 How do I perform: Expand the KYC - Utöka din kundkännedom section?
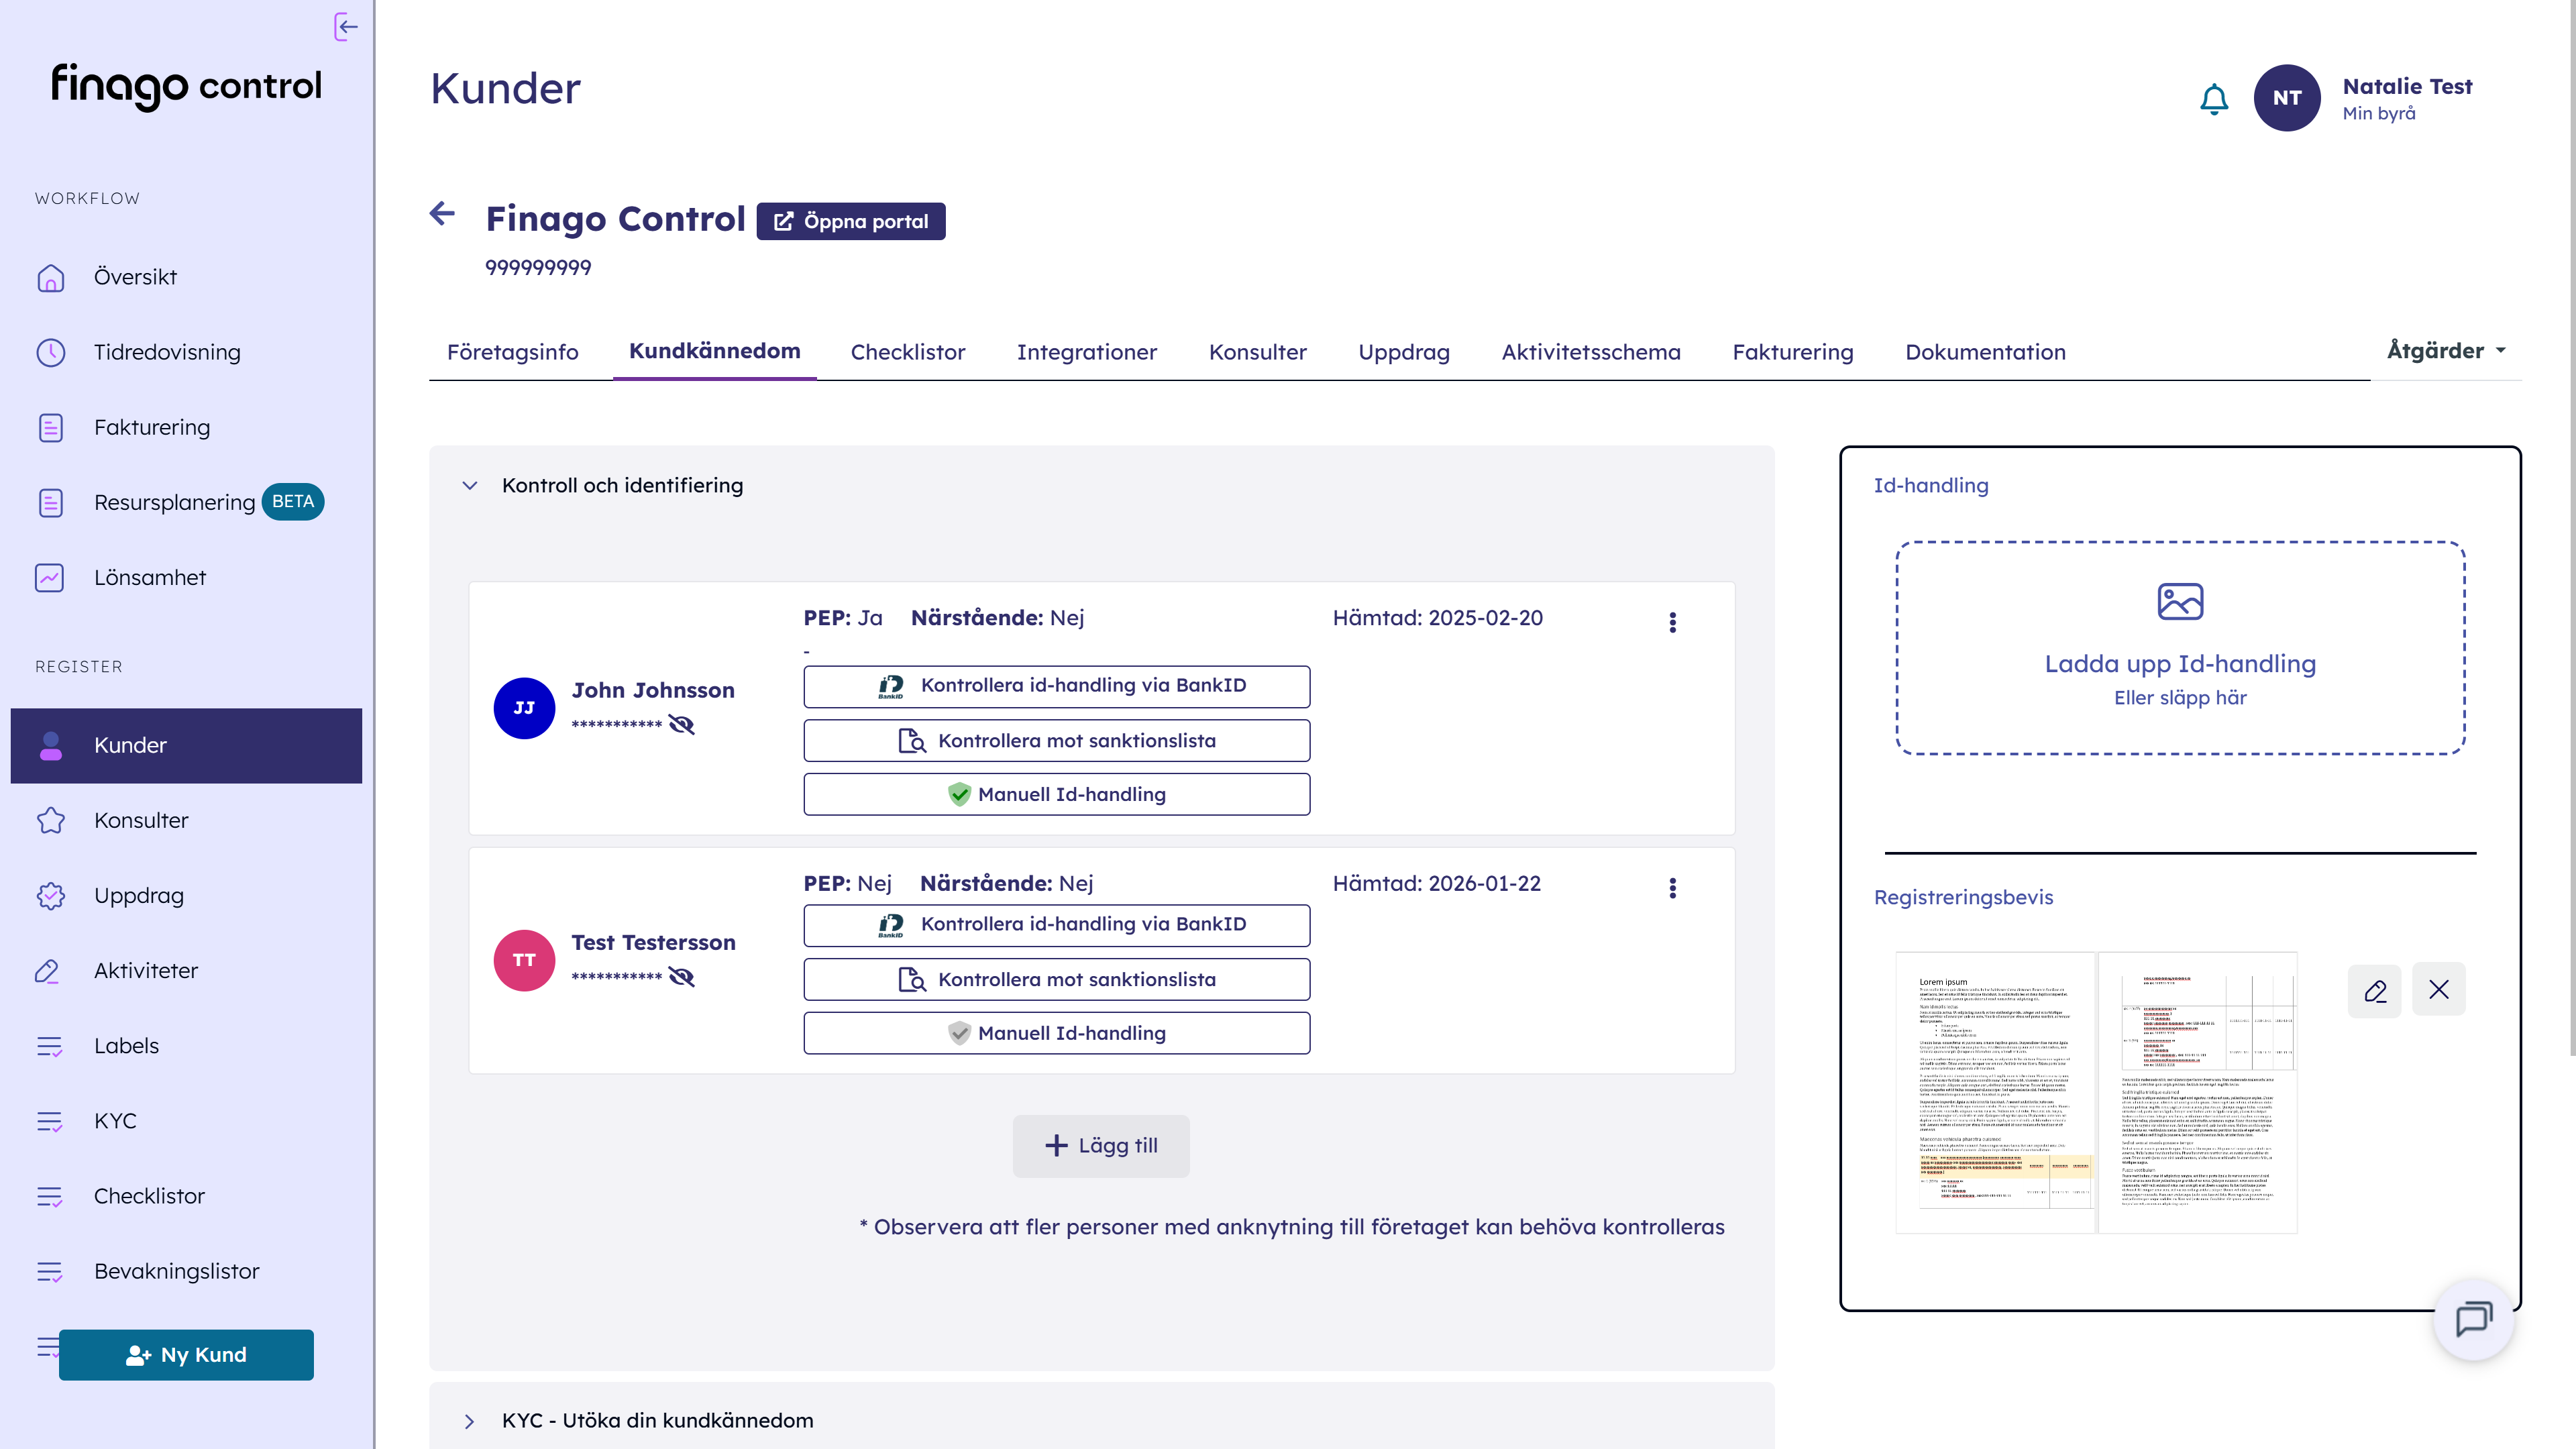tap(470, 1421)
